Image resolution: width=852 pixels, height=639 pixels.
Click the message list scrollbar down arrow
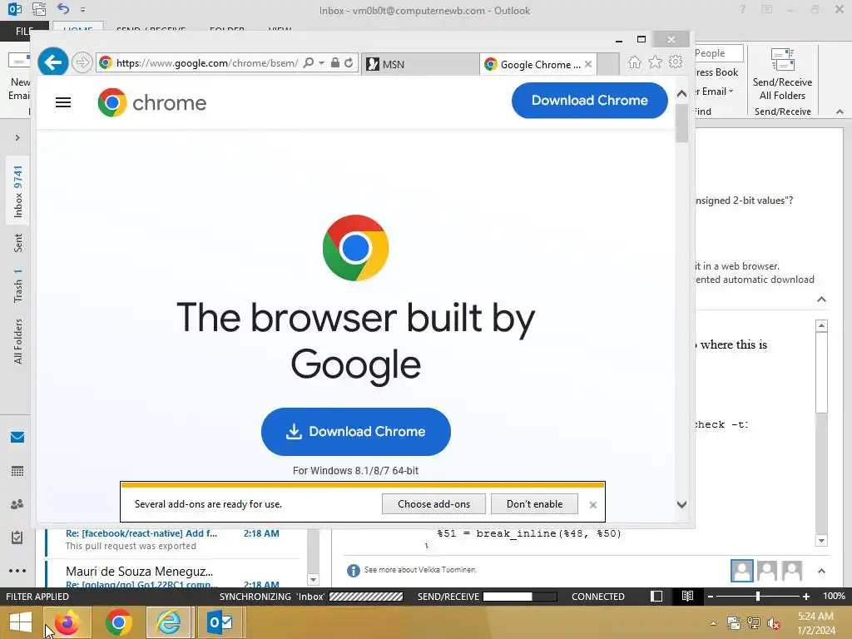pos(313,580)
